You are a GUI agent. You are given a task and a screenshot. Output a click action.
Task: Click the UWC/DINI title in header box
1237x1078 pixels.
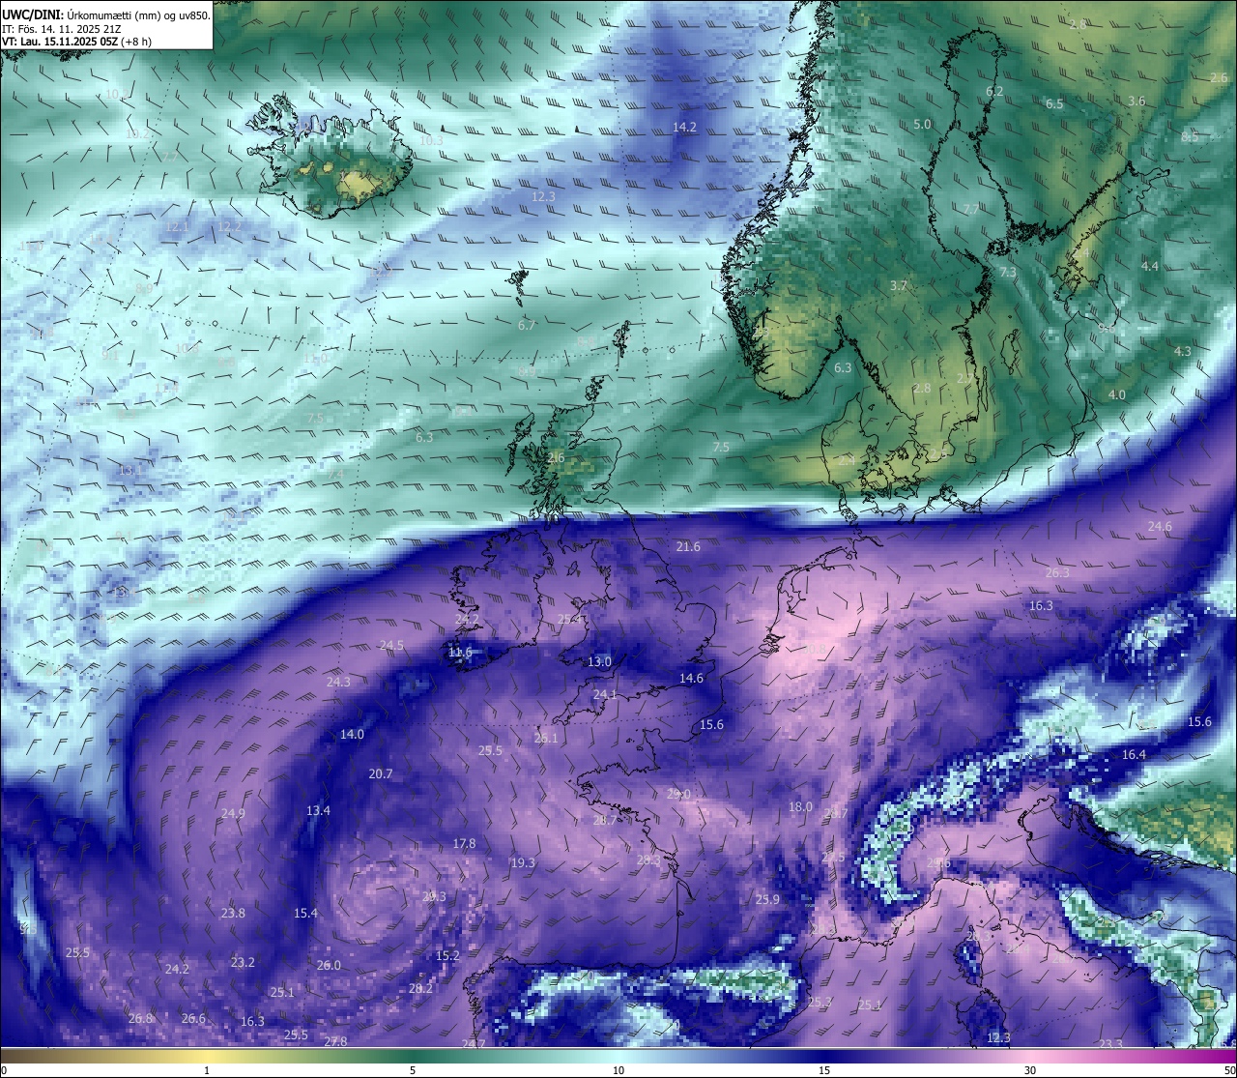click(33, 15)
